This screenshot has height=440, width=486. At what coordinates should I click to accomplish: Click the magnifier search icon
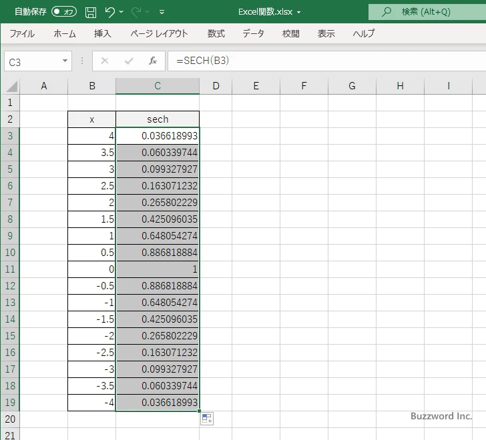click(386, 12)
